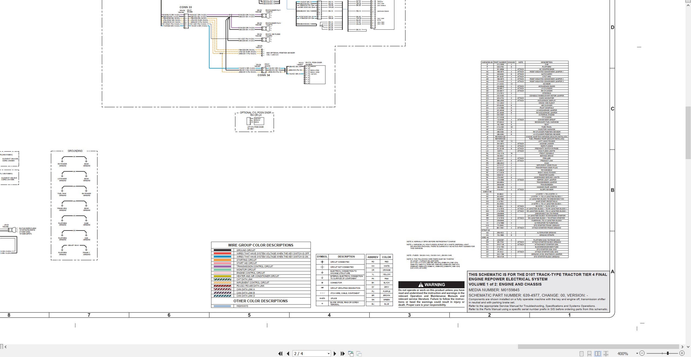Zoom out with the minus icon
This screenshot has height=357, width=691.
[x=642, y=353]
